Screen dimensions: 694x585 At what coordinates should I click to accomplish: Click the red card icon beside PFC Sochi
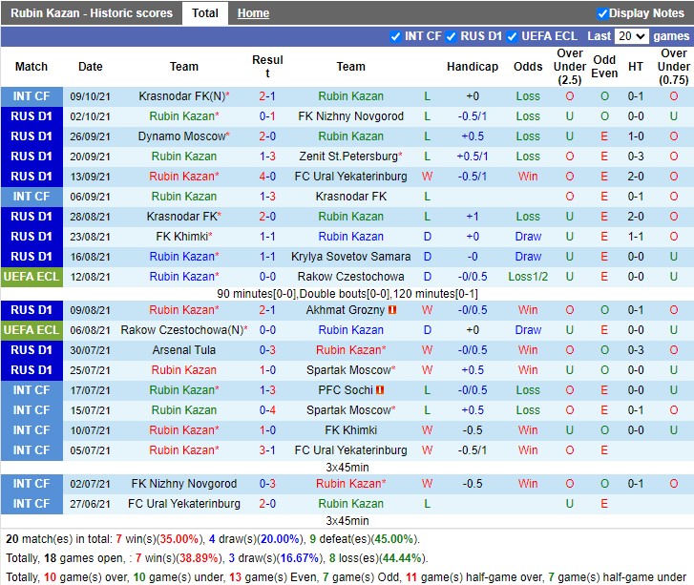pyautogui.click(x=379, y=390)
